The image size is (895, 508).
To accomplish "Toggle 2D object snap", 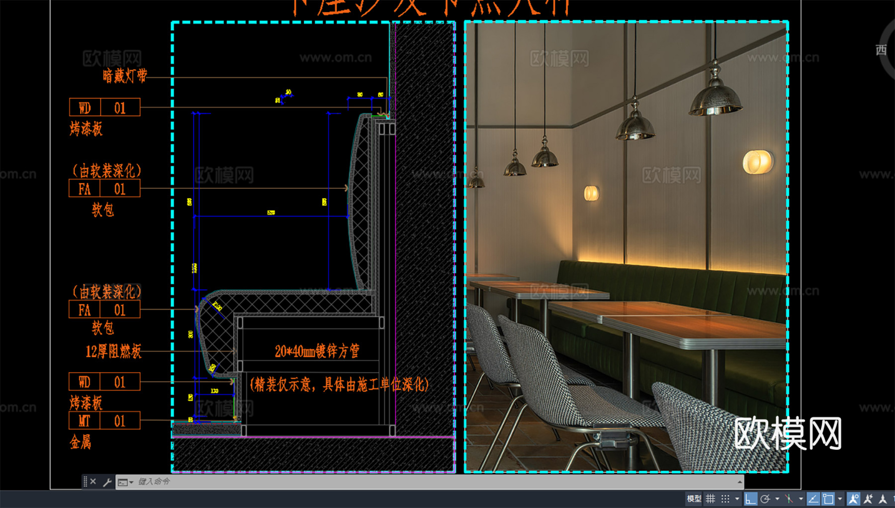I will 828,499.
